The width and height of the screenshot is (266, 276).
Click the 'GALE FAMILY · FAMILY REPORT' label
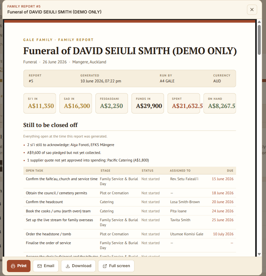point(58,40)
